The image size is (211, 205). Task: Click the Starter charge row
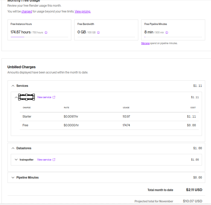(x=109, y=116)
